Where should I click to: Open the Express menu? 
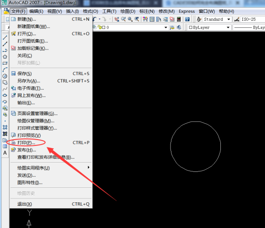coord(187,11)
